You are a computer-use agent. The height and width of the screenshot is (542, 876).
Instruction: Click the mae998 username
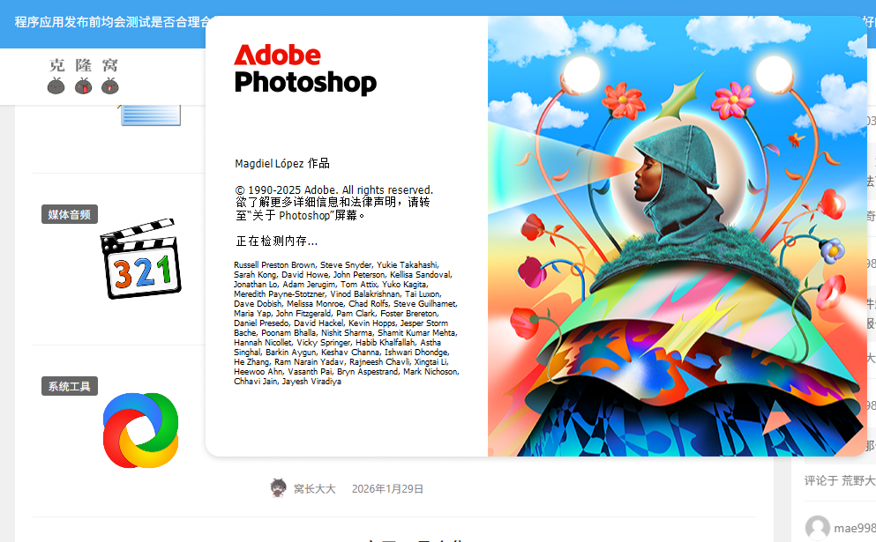(855, 528)
